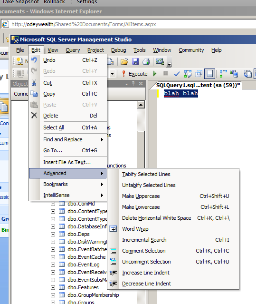Open the File menu

[x=20, y=50]
